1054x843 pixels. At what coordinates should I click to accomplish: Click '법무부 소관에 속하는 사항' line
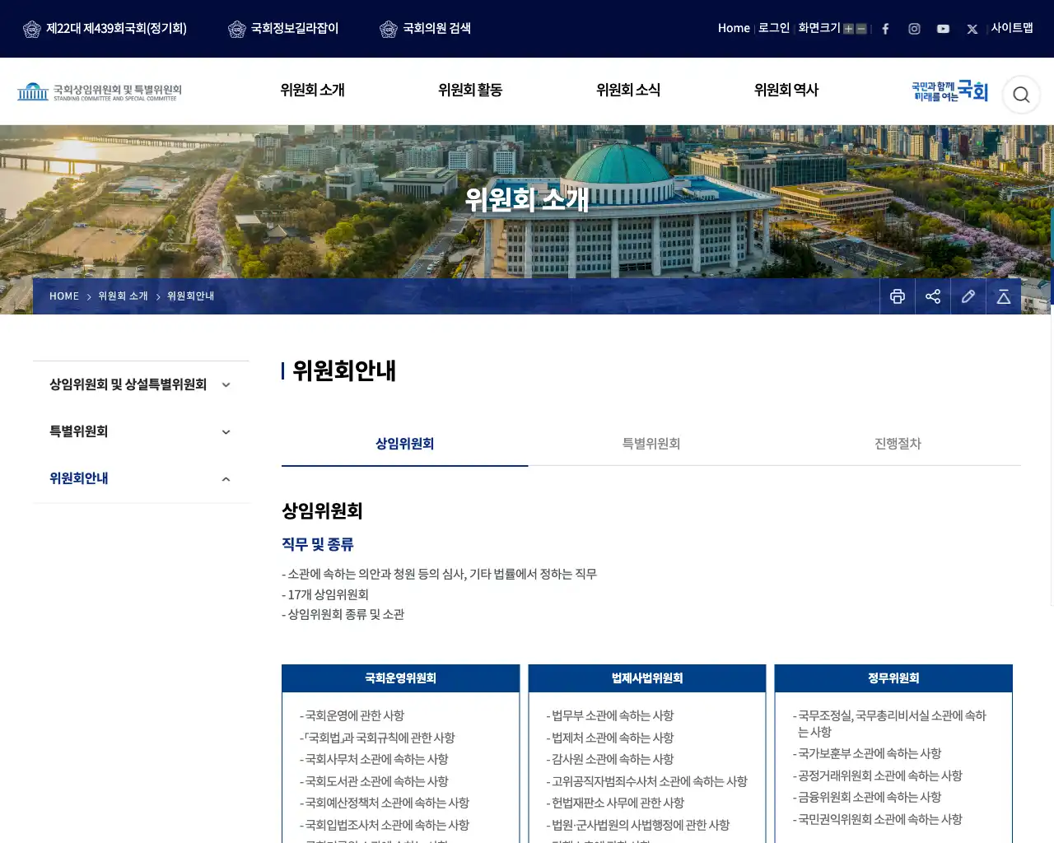click(x=612, y=715)
